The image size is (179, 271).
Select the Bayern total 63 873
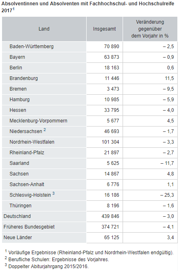112,57
